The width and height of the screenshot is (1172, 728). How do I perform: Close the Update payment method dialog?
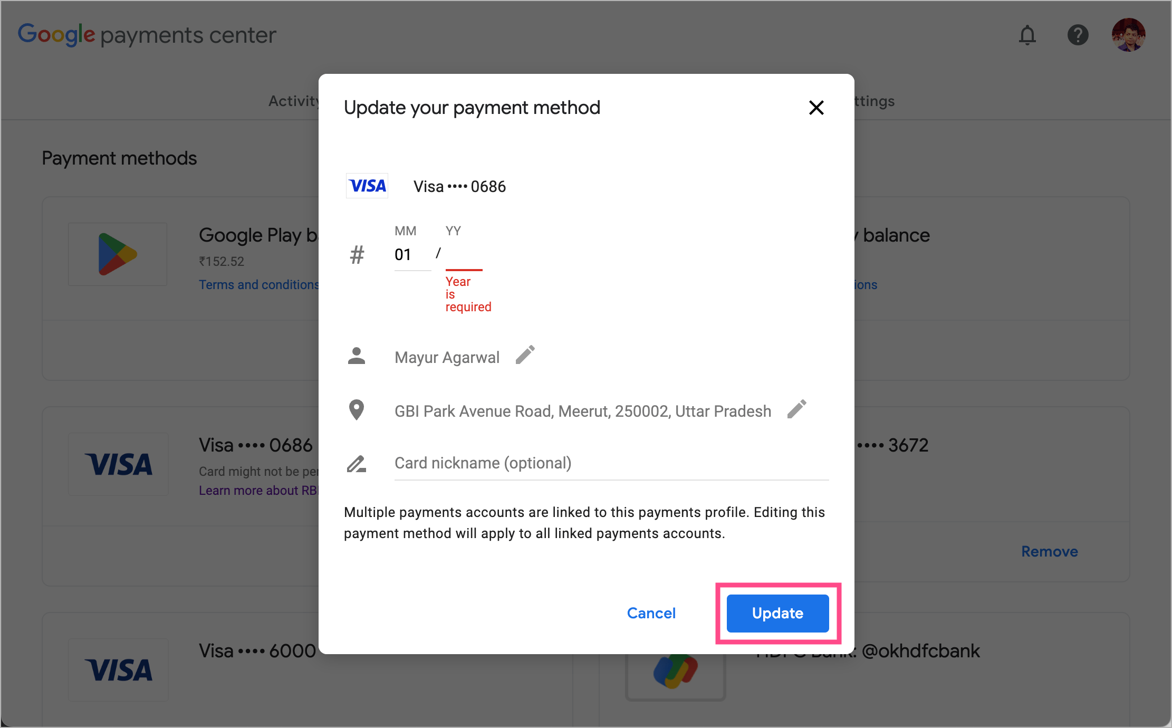[x=816, y=108]
